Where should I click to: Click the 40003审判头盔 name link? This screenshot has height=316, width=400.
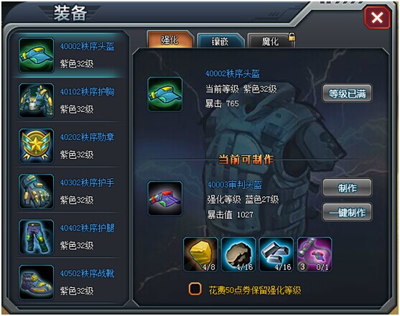[x=234, y=185]
